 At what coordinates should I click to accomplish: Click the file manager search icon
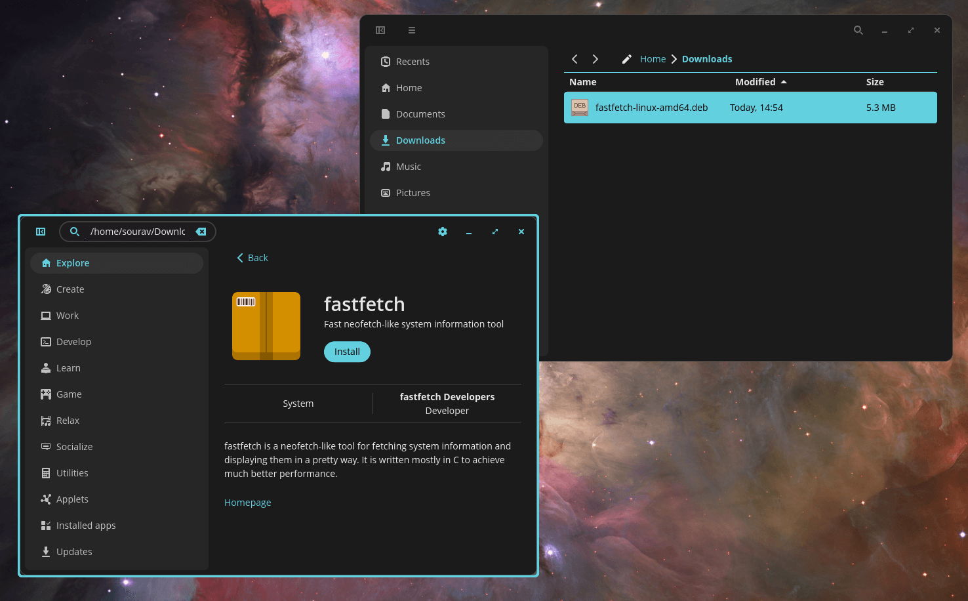tap(858, 30)
